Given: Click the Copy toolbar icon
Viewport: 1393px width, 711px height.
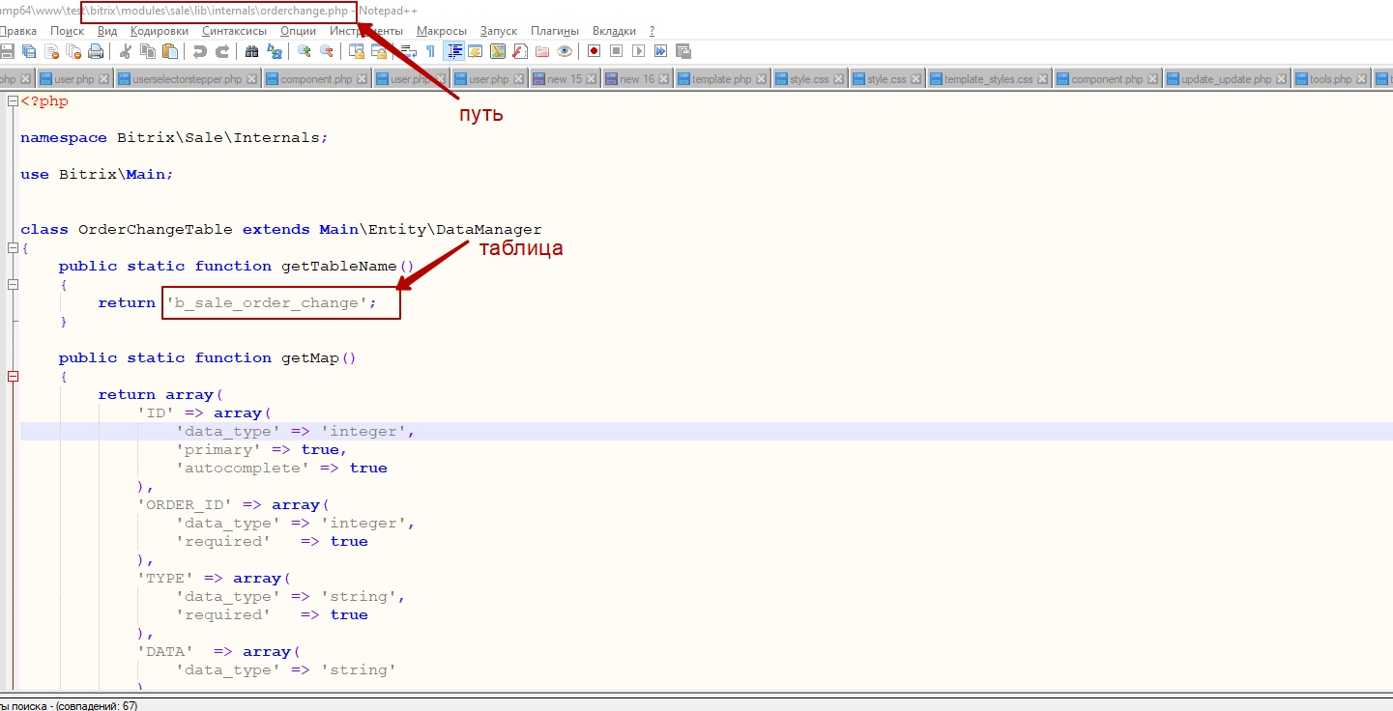Looking at the screenshot, I should pyautogui.click(x=148, y=51).
